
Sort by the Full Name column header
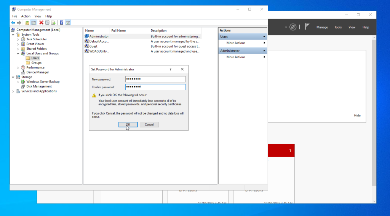tap(129, 30)
